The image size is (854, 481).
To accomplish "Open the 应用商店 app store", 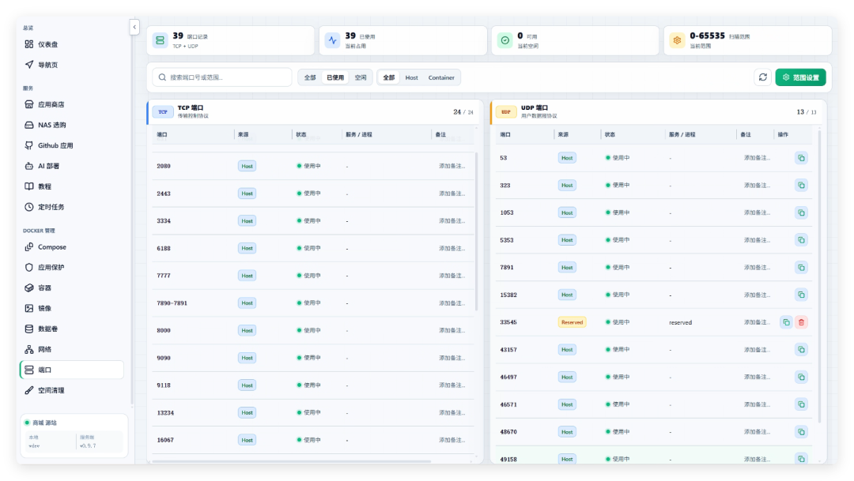I will coord(71,104).
